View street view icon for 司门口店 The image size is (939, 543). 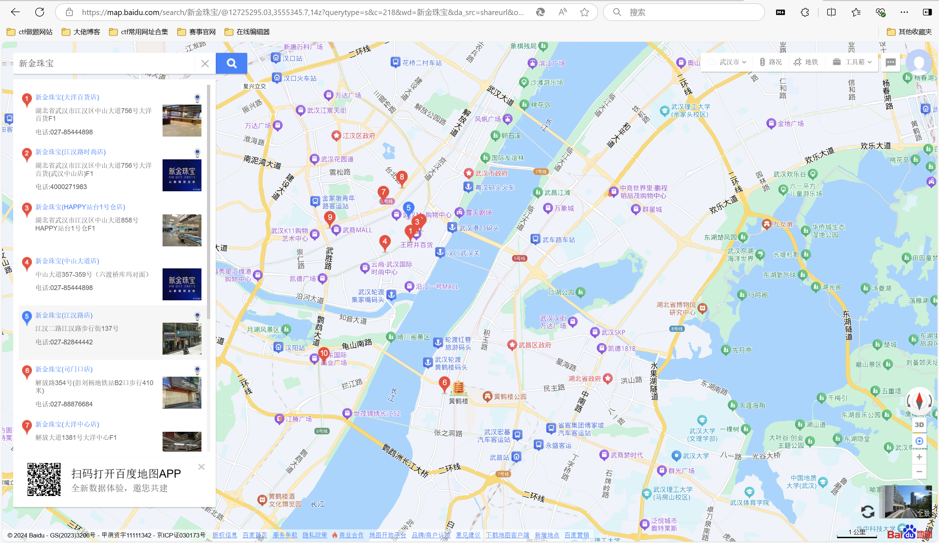coord(197,370)
